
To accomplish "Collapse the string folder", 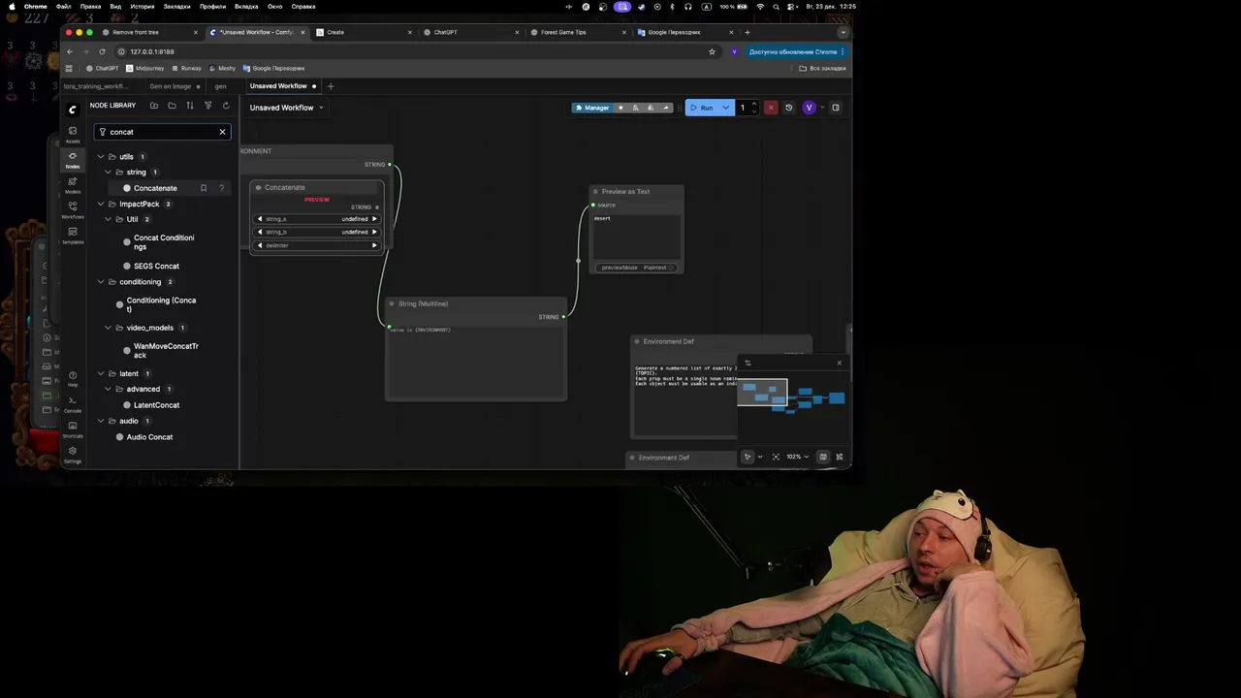I will click(x=108, y=173).
